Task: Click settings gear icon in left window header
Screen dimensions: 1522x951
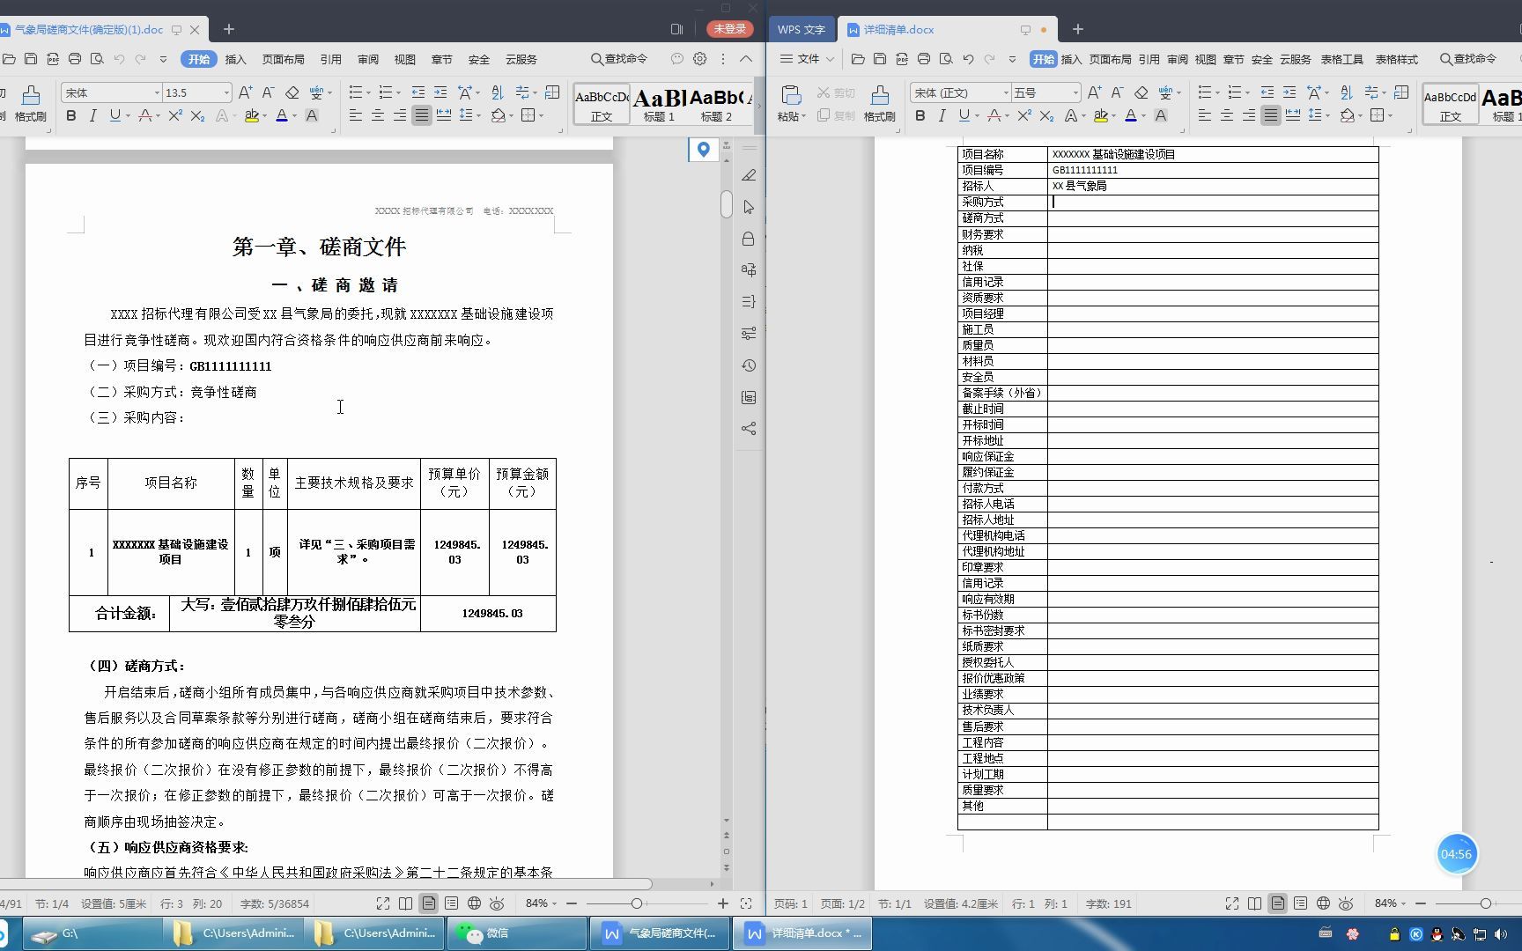Action: 699,59
